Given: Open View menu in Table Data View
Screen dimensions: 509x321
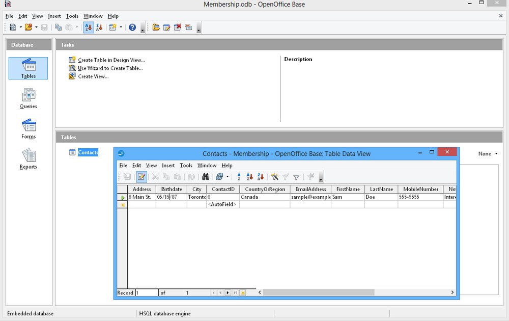Looking at the screenshot, I should 151,166.
